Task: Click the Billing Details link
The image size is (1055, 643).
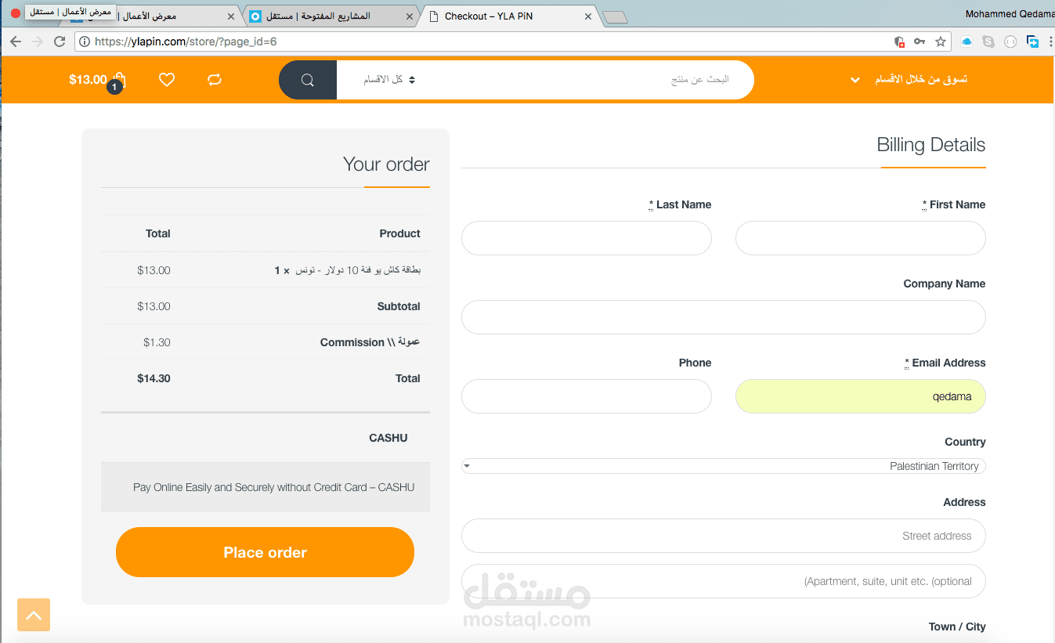Action: 932,144
